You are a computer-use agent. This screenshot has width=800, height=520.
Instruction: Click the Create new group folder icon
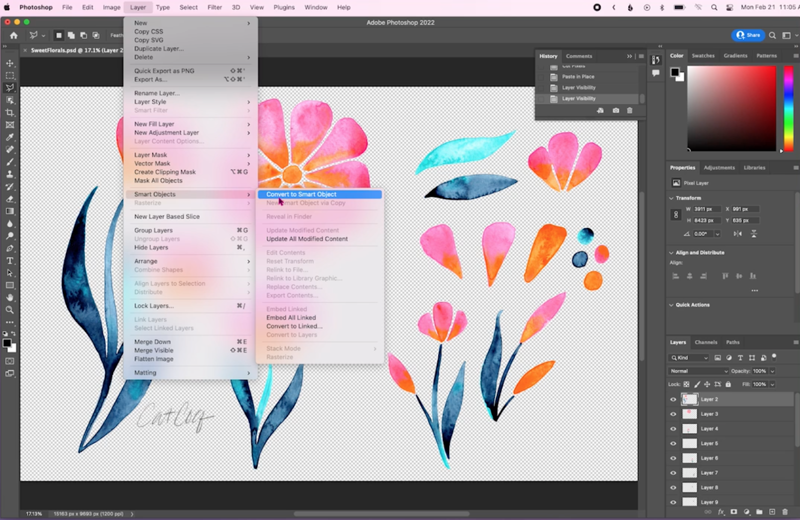(x=759, y=512)
